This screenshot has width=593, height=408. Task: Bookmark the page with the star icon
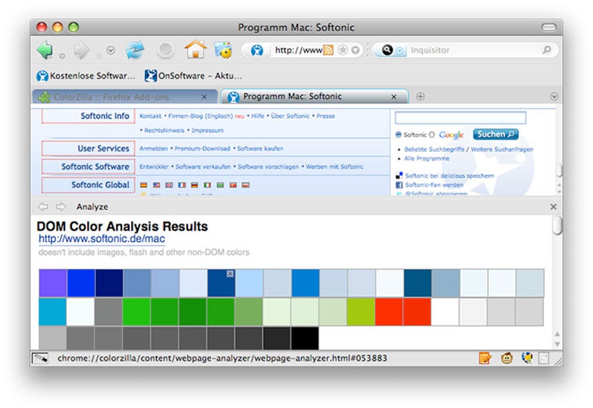point(342,50)
